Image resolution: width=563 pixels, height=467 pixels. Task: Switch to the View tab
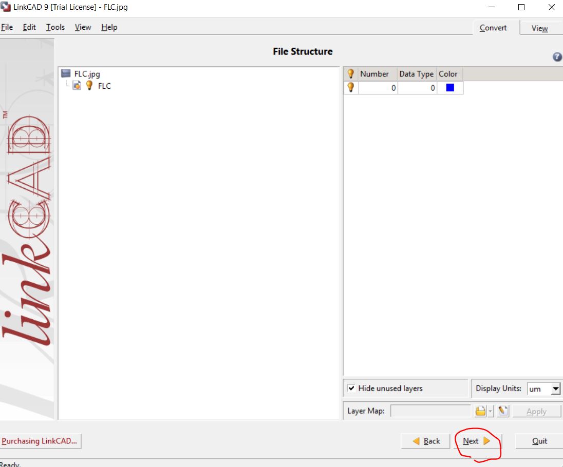[539, 28]
